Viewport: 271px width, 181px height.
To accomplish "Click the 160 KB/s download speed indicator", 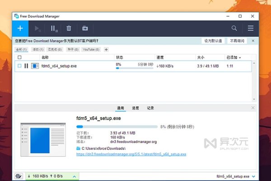I will (38, 176).
